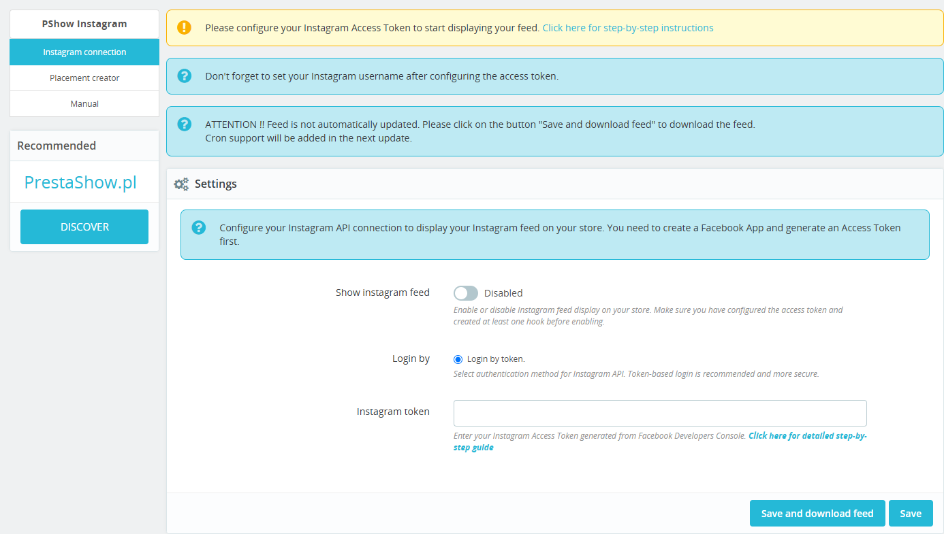Click the PrestaShow.pl logo link
This screenshot has width=944, height=534.
click(x=80, y=182)
